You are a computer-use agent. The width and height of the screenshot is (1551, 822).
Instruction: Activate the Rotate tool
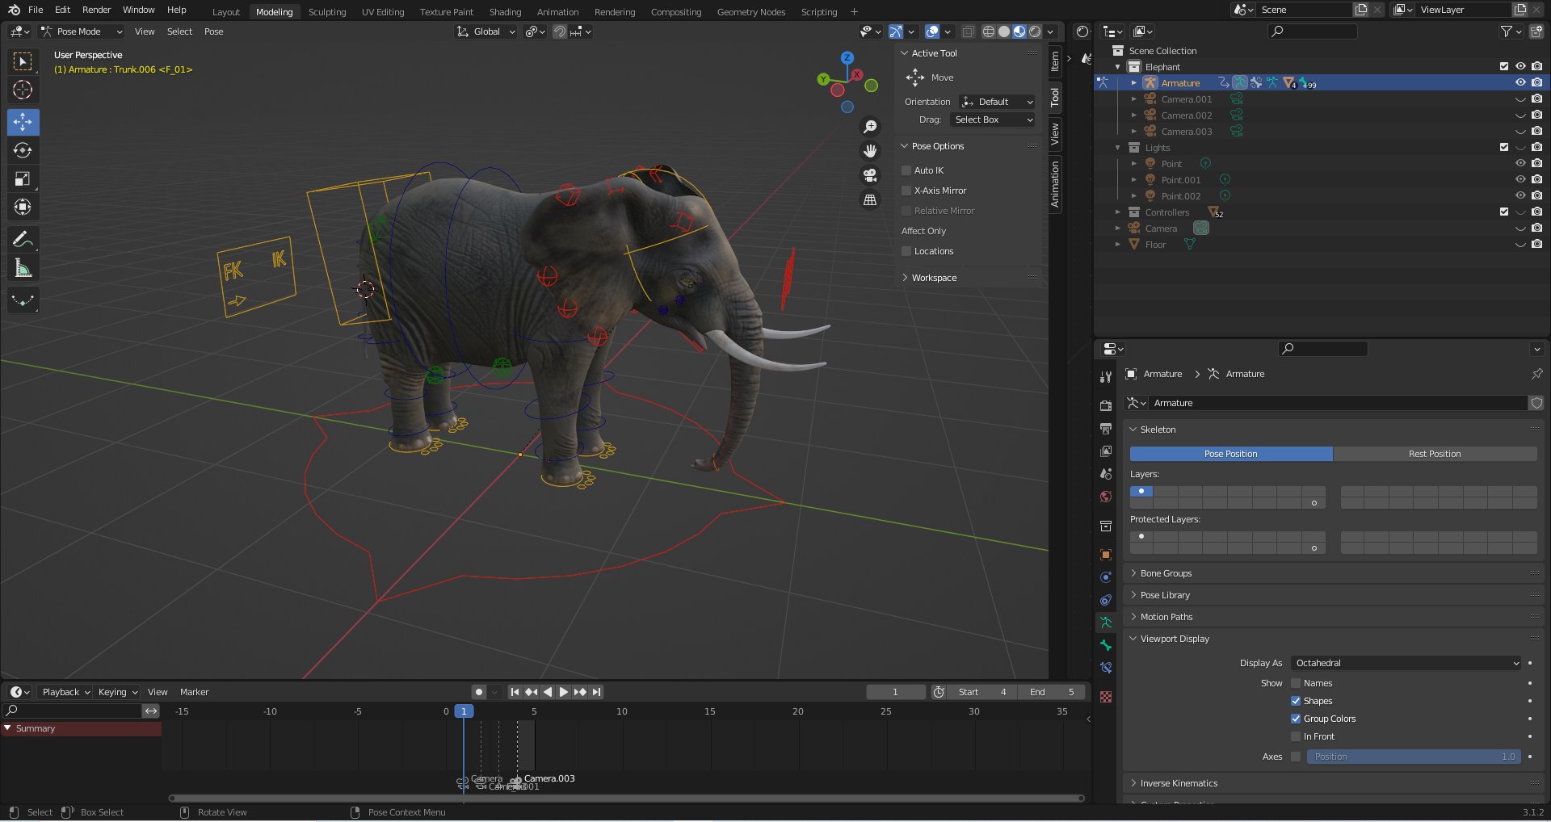click(x=23, y=150)
